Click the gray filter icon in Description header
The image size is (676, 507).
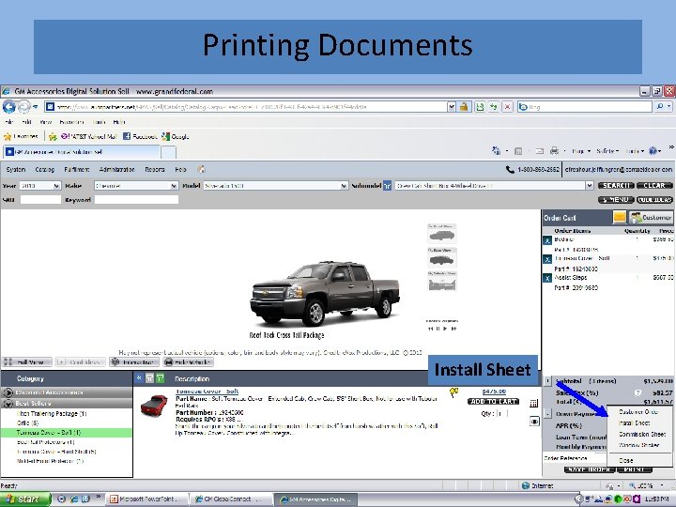pyautogui.click(x=149, y=378)
